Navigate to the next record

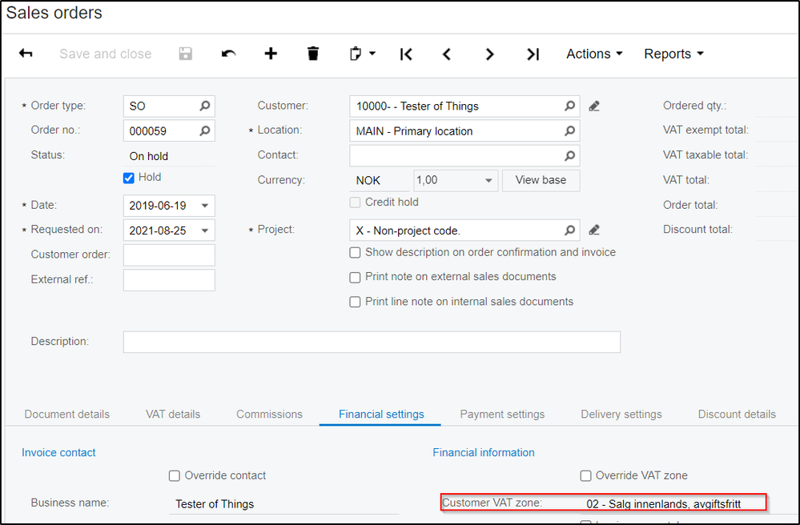tap(489, 54)
